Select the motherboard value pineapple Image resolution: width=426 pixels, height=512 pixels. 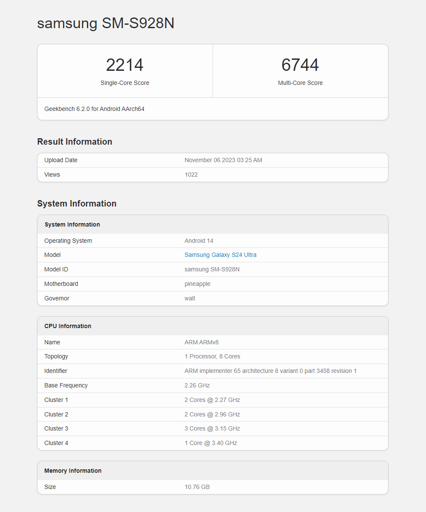(198, 284)
